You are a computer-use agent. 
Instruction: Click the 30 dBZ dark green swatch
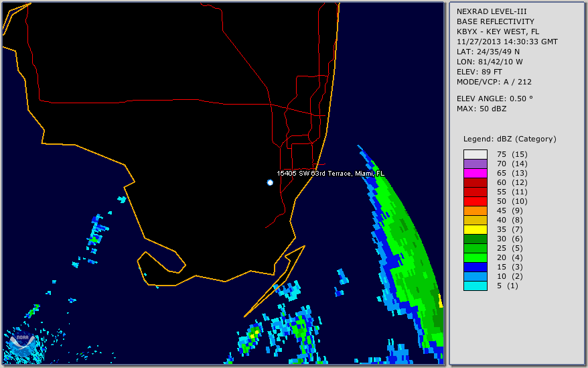tap(475, 239)
